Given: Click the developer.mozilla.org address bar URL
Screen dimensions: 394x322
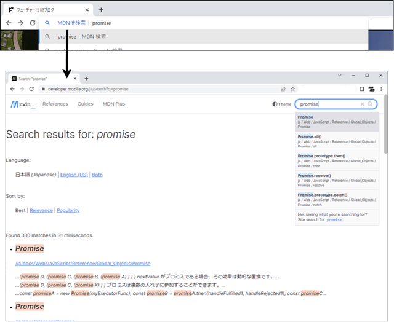Looking at the screenshot, I should click(88, 89).
